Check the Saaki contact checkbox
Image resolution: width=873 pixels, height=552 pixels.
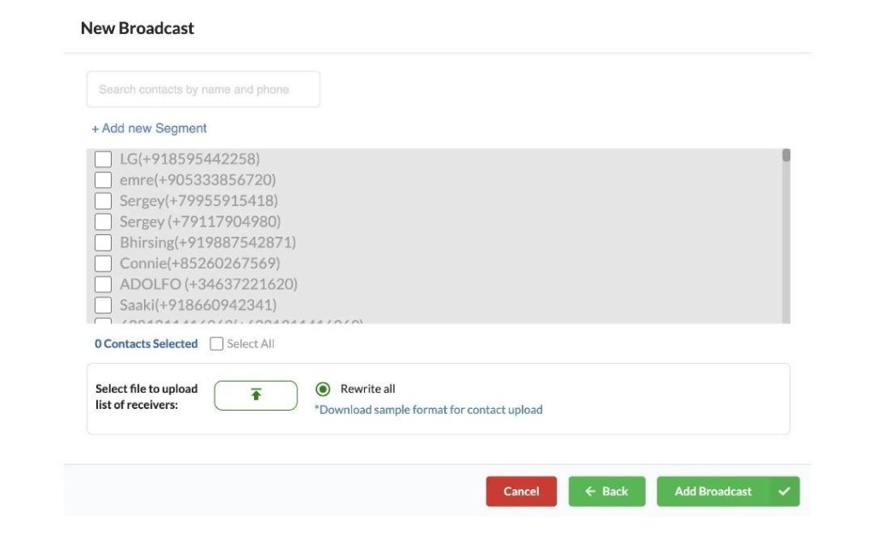click(103, 305)
